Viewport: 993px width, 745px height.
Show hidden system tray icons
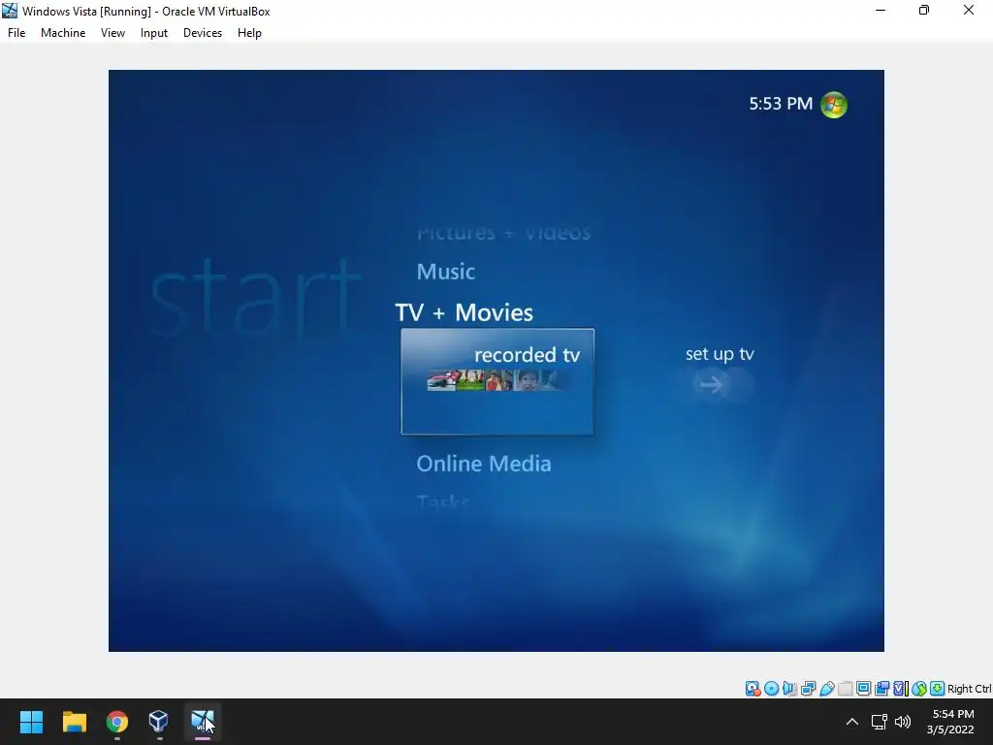pyautogui.click(x=852, y=722)
